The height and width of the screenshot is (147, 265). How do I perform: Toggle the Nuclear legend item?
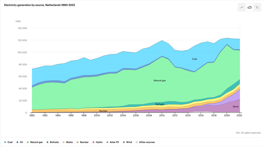pos(82,142)
